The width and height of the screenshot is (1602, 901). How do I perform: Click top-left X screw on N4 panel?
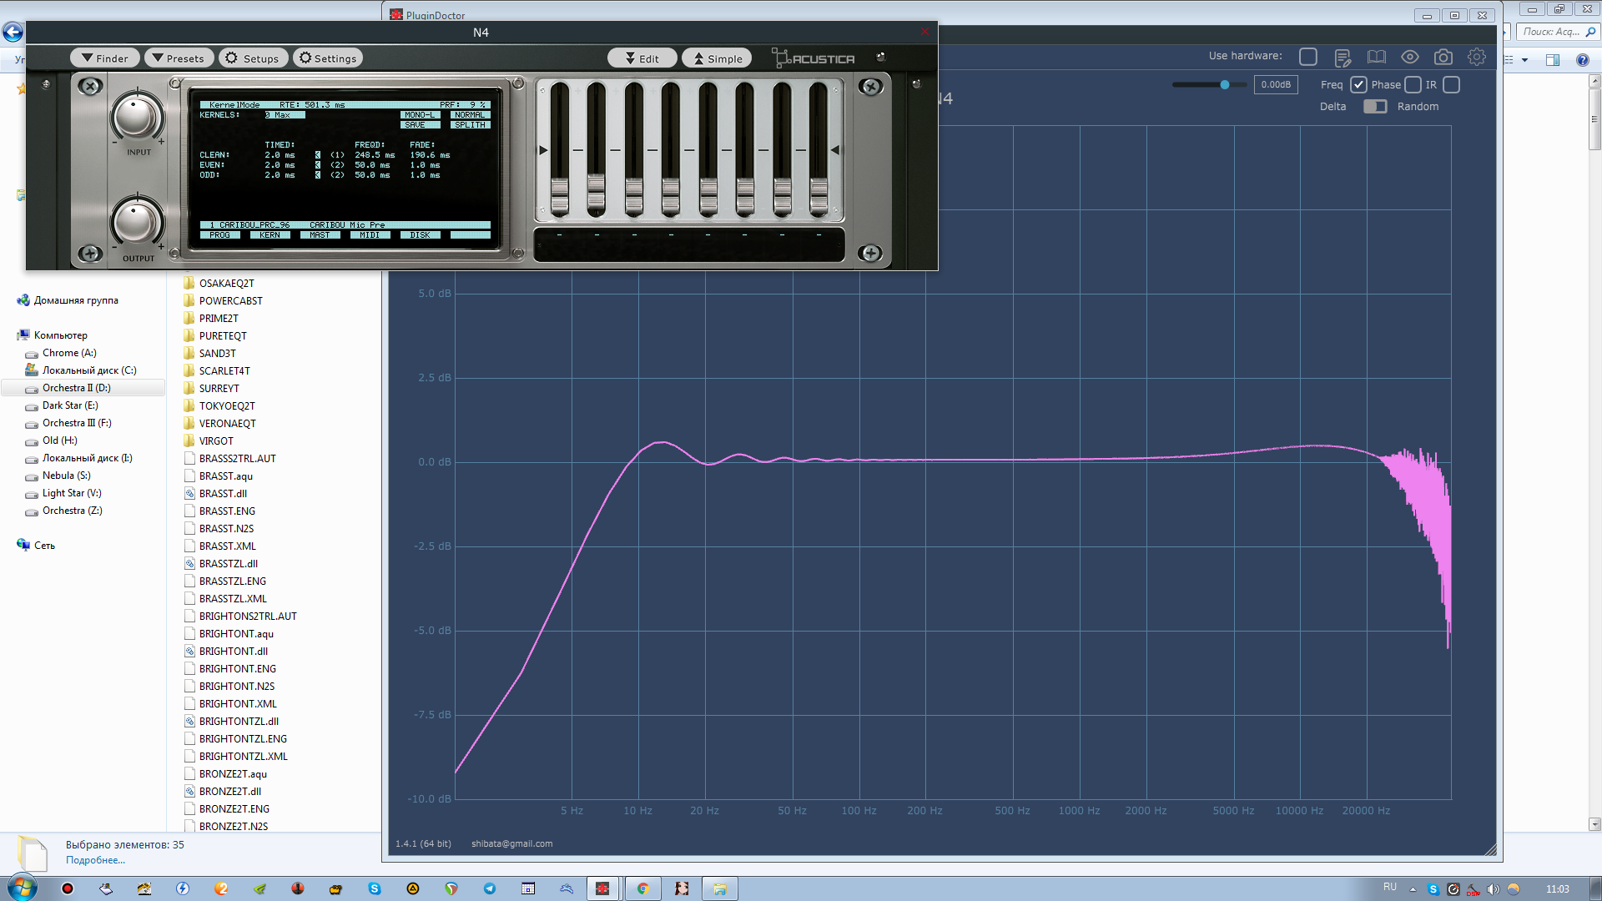[x=90, y=87]
